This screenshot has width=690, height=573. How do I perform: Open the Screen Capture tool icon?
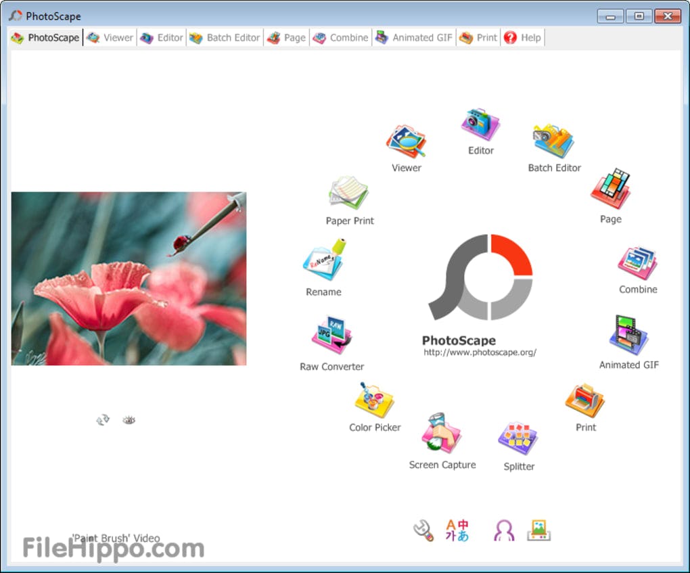(x=442, y=434)
